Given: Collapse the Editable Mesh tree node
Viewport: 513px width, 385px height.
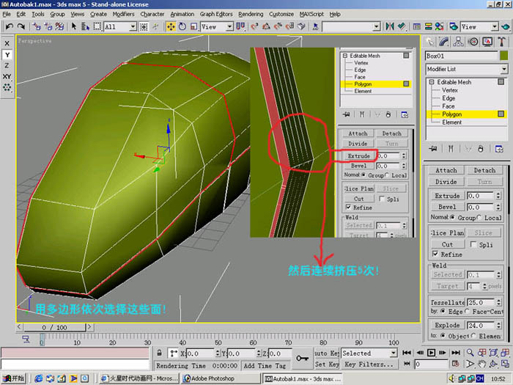Looking at the screenshot, I should click(432, 82).
